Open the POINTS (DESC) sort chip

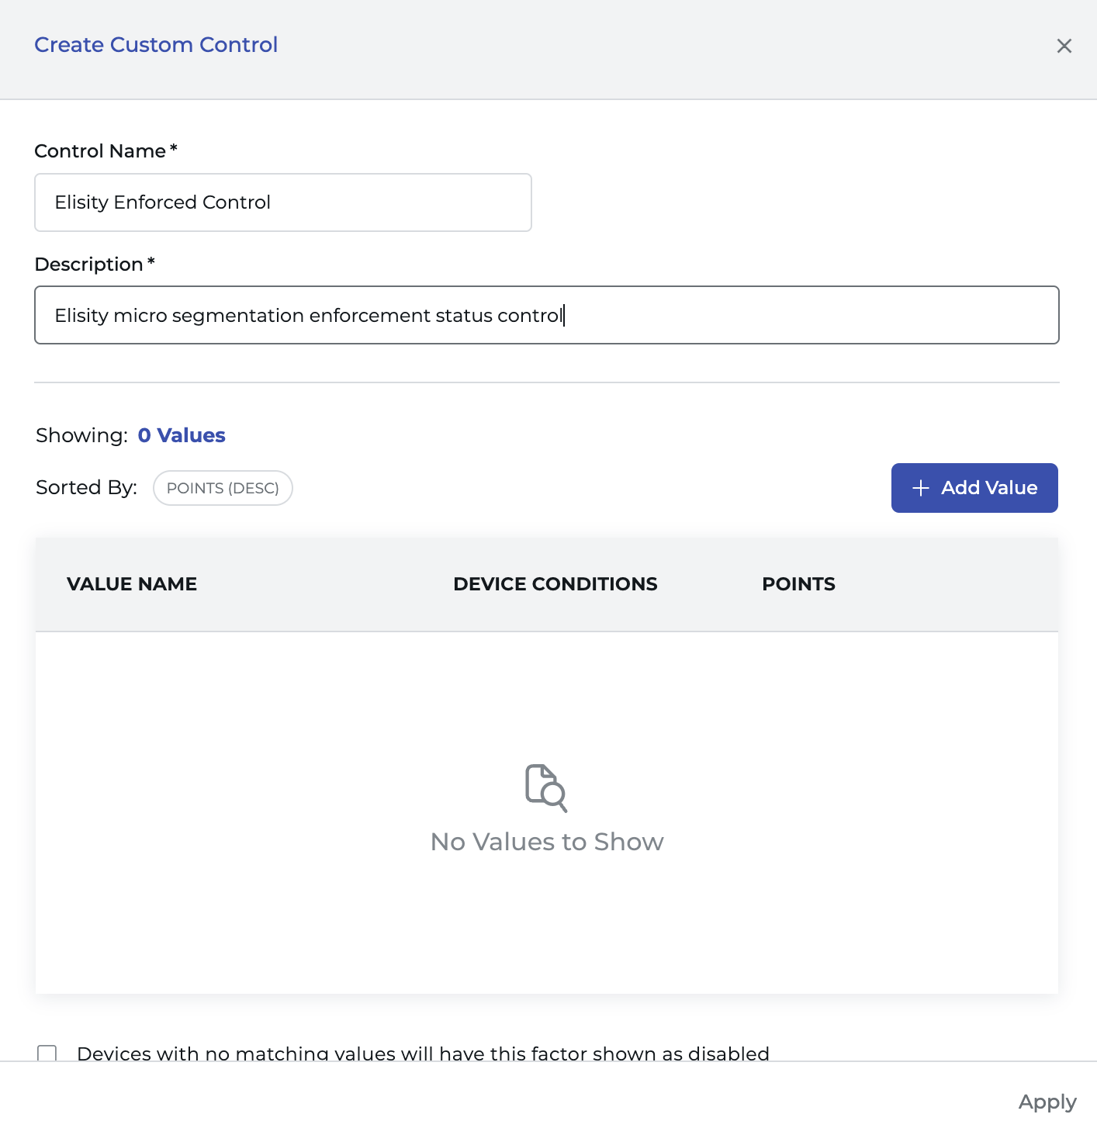223,488
